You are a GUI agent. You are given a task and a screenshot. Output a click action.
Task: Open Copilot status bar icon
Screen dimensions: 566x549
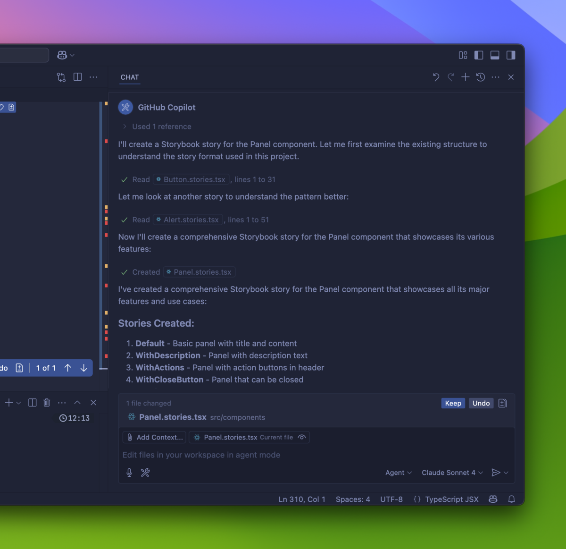(493, 499)
